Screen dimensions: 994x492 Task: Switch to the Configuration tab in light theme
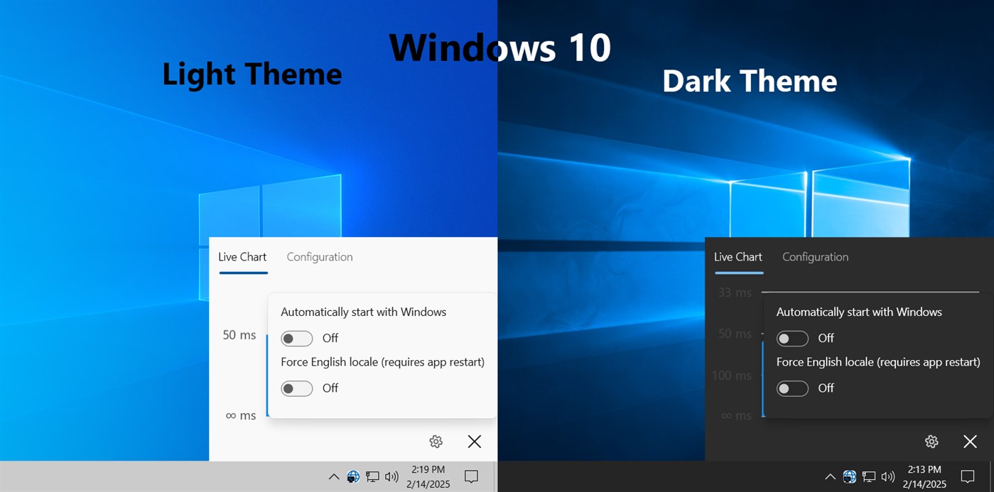[319, 256]
